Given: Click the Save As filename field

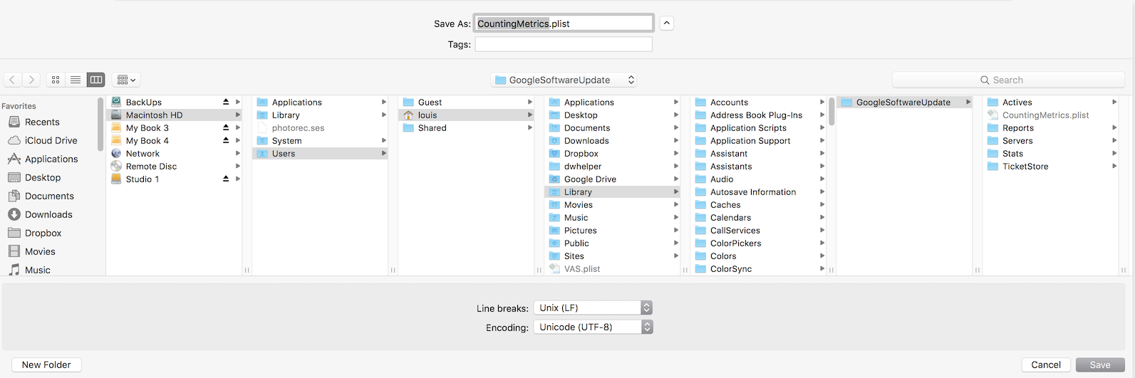Looking at the screenshot, I should coord(564,23).
